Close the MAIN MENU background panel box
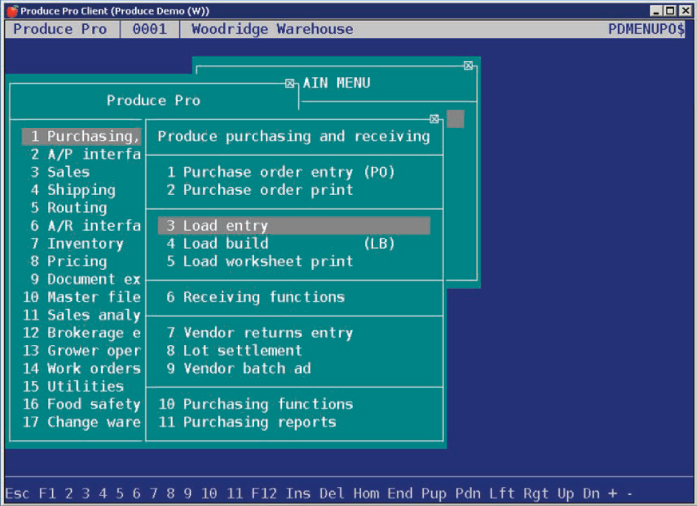Image resolution: width=697 pixels, height=506 pixels. point(468,66)
